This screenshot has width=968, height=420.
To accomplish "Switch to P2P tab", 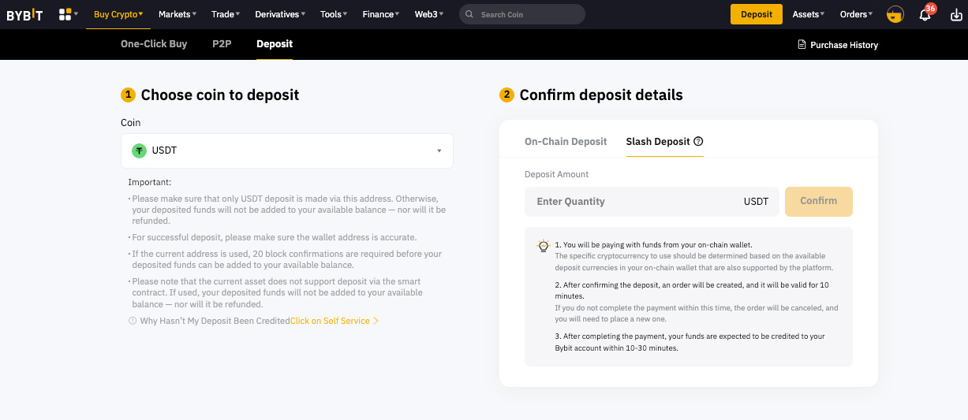I will 222,44.
